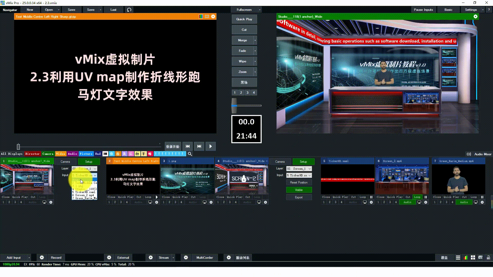This screenshot has width=493, height=277.
Task: Click the Quick Play transition button
Action: tap(244, 19)
